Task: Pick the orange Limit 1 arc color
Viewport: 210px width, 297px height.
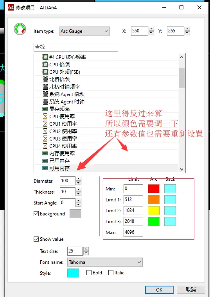Action: pyautogui.click(x=154, y=200)
